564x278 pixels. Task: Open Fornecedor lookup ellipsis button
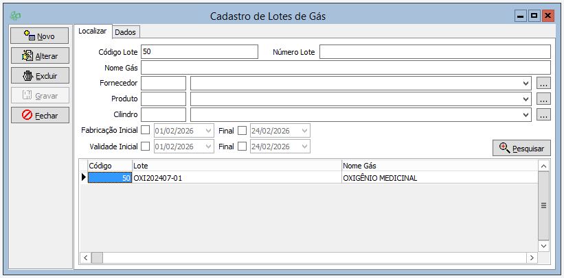coord(543,84)
